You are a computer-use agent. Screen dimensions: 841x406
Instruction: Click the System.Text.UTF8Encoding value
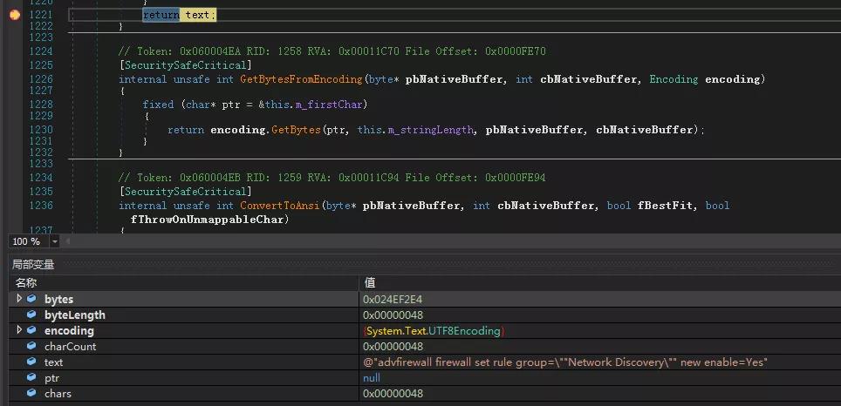coord(434,330)
